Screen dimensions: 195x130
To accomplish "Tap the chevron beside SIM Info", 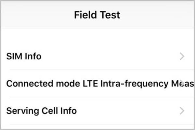I will [182, 56].
